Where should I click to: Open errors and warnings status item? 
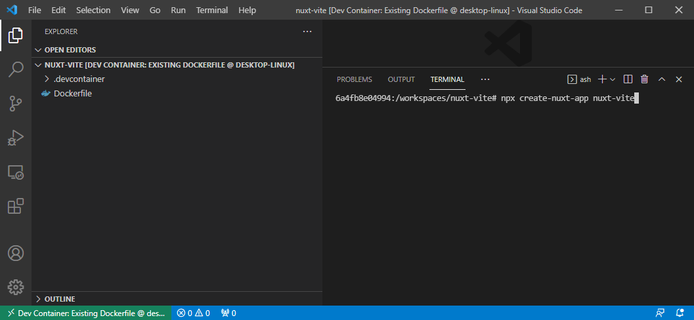(193, 313)
